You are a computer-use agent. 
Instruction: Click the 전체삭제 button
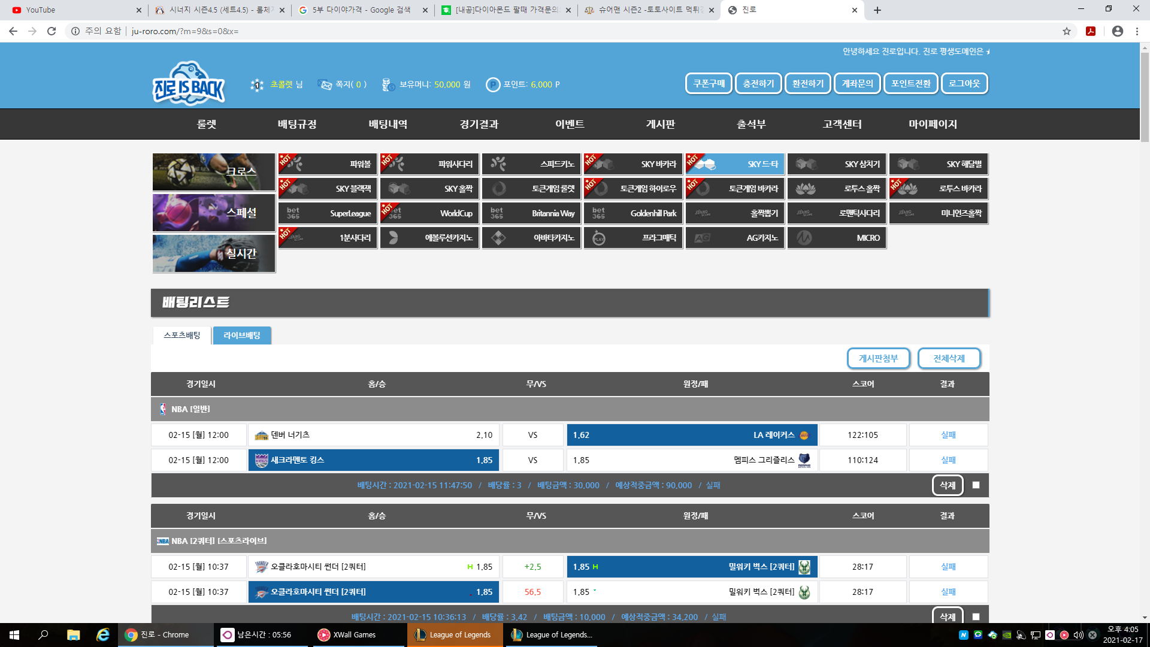pos(949,358)
